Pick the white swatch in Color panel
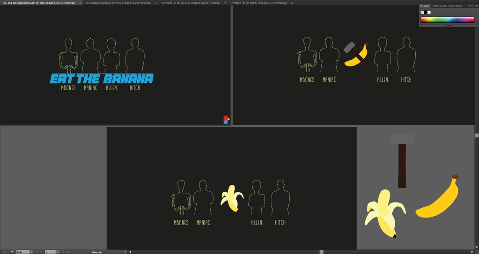 pyautogui.click(x=429, y=12)
